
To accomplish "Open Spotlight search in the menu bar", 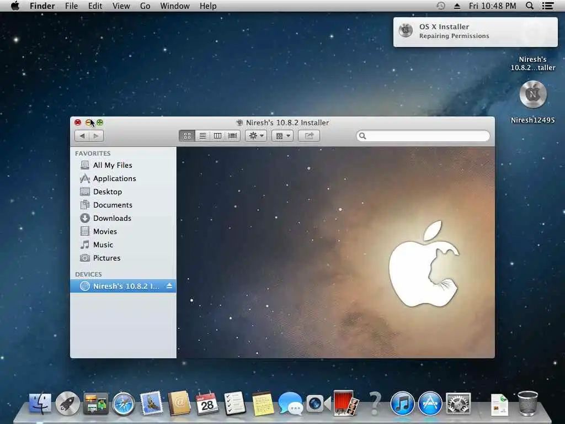I will coord(530,6).
